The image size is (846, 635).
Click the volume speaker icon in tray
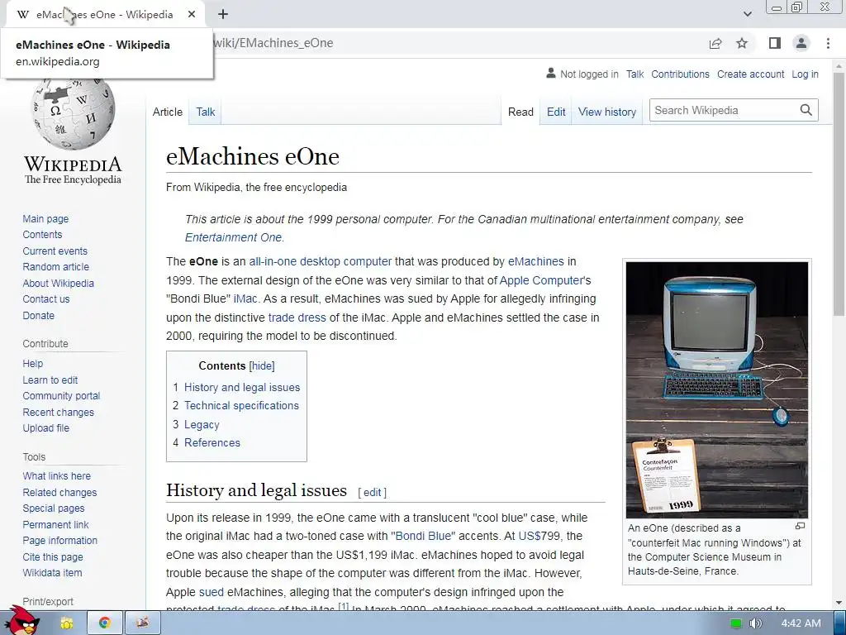(755, 623)
